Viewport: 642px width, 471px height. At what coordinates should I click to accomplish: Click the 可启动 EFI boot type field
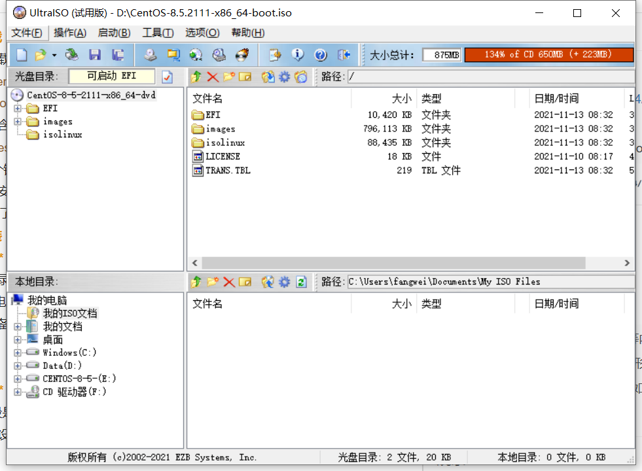(112, 76)
